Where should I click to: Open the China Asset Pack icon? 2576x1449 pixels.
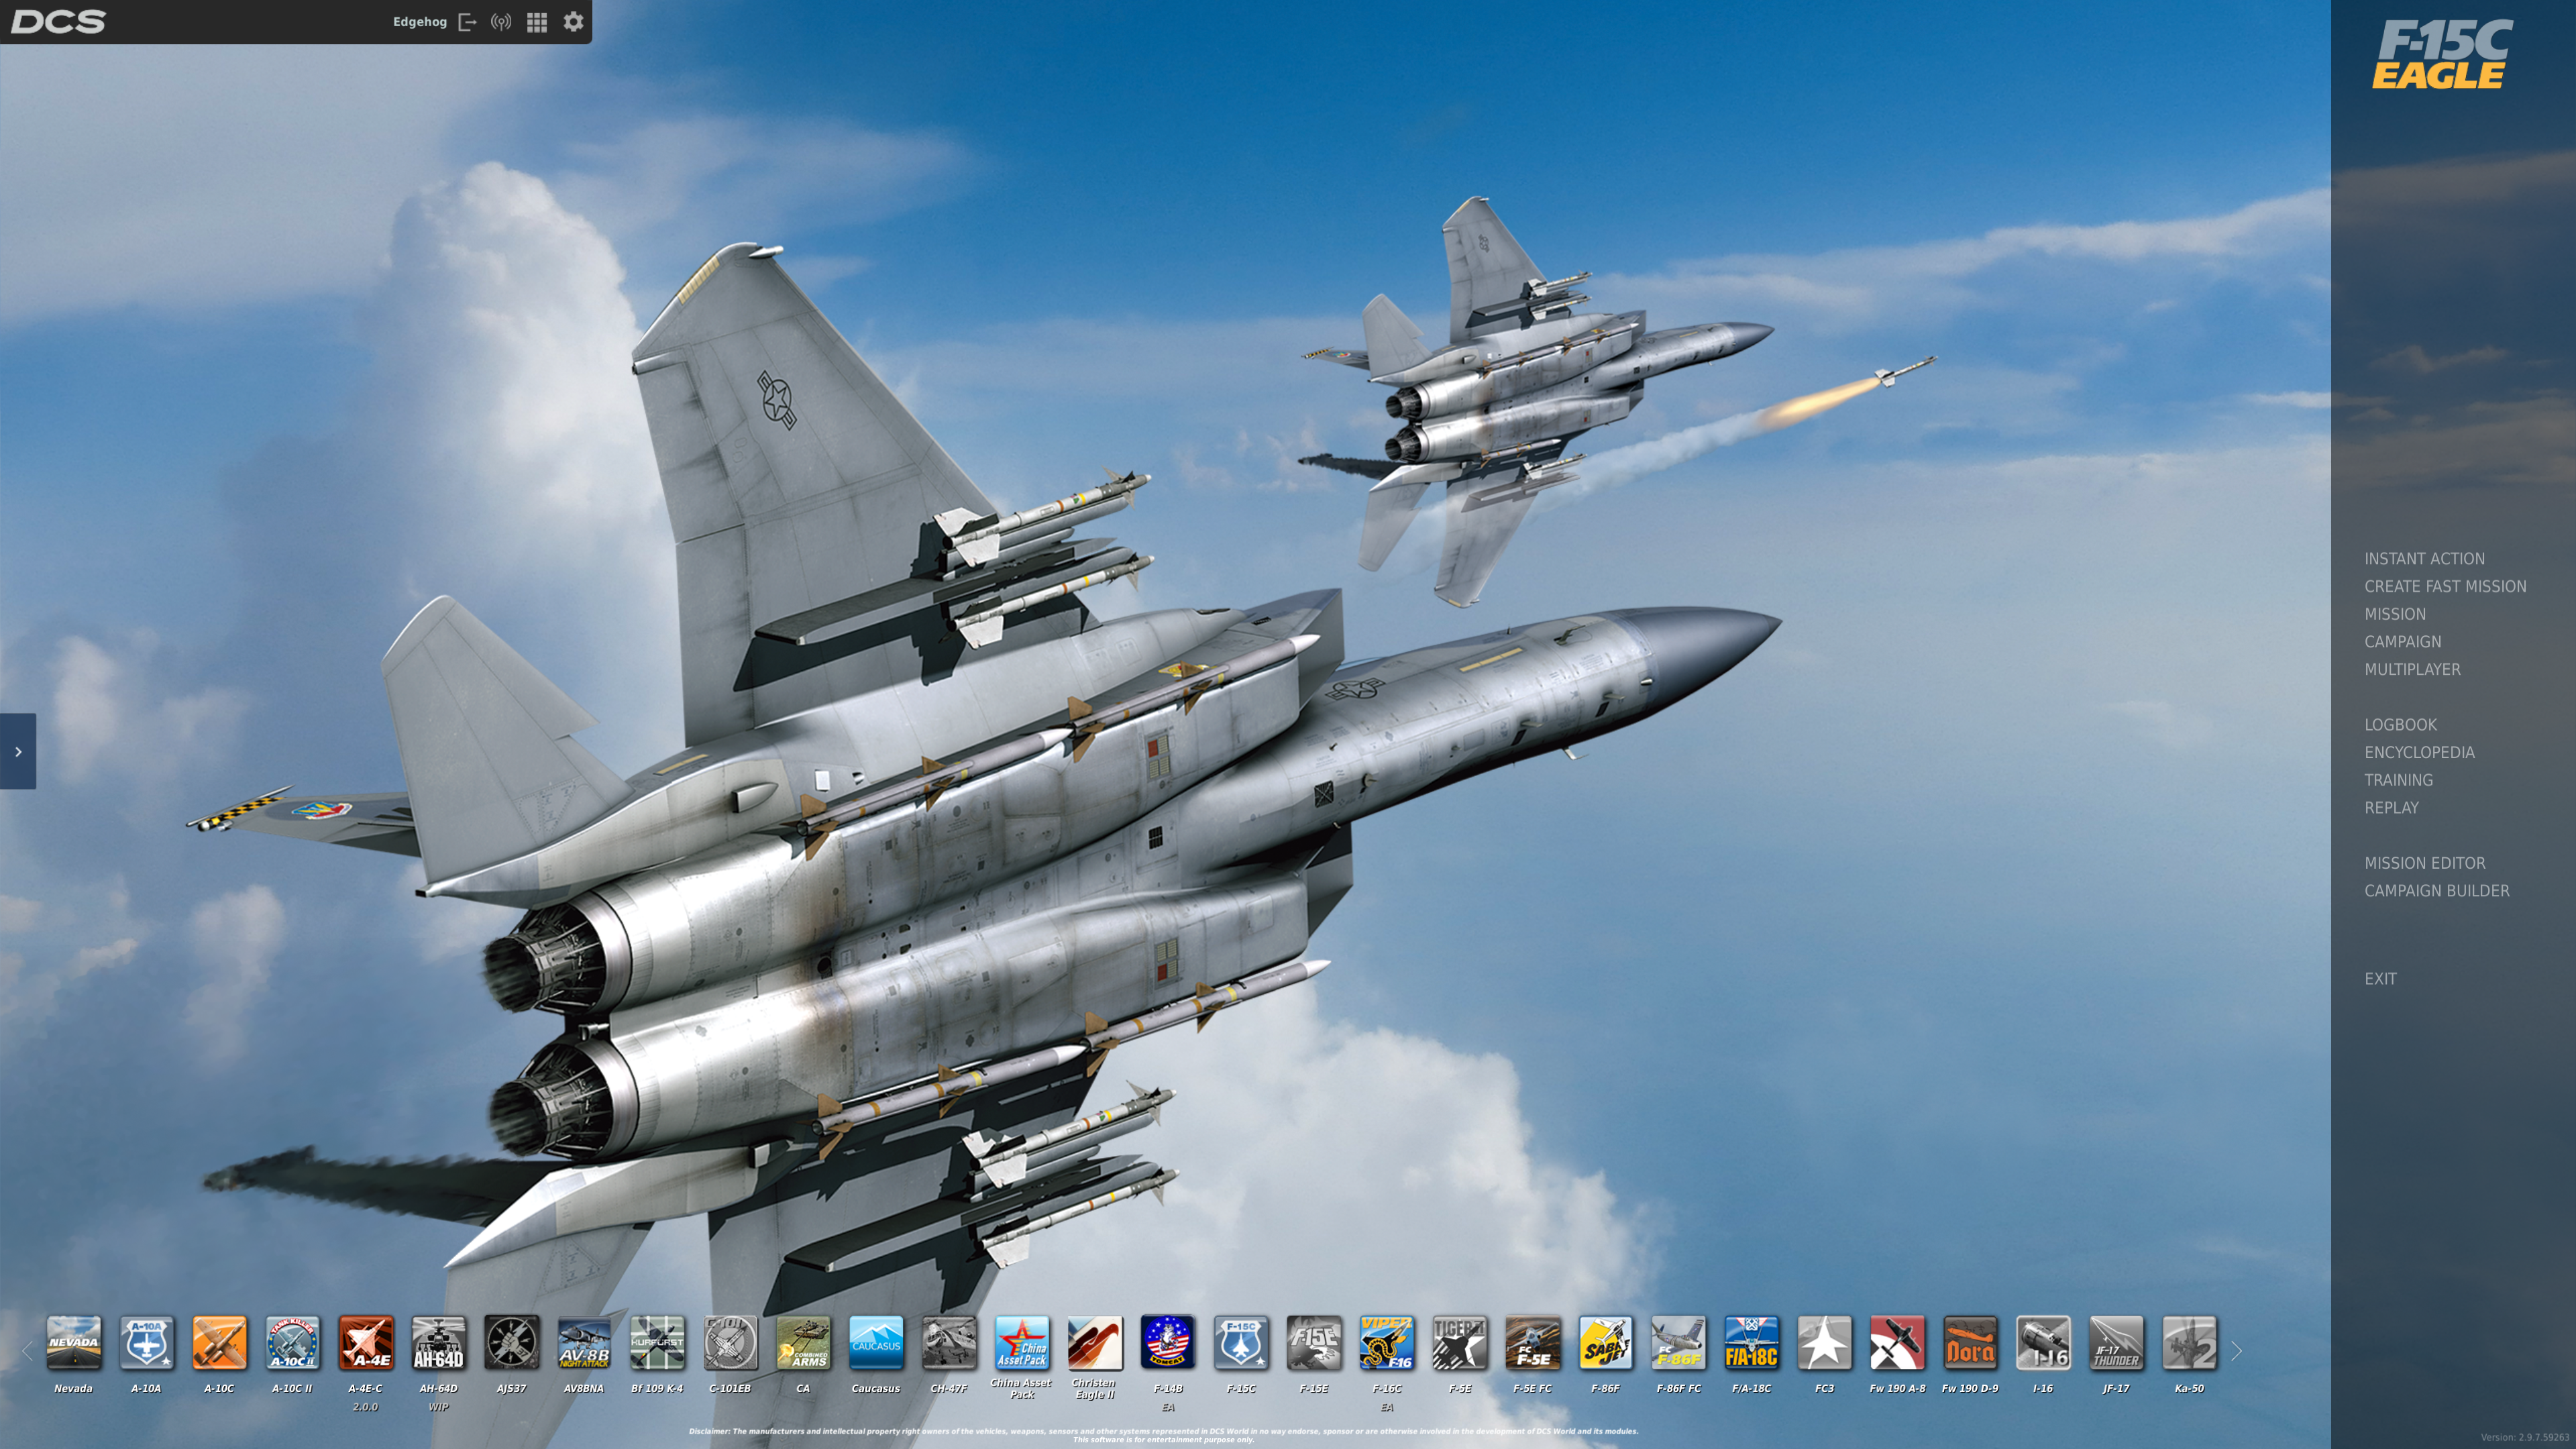point(1022,1342)
